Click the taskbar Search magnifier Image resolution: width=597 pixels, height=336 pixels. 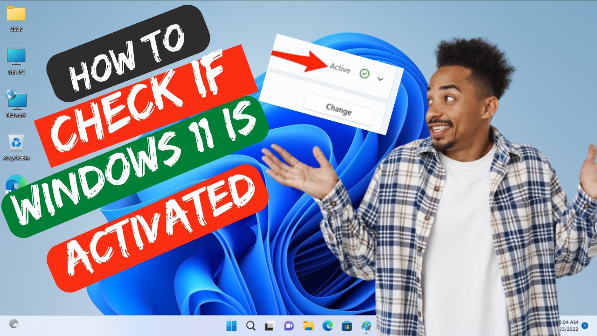(x=250, y=325)
